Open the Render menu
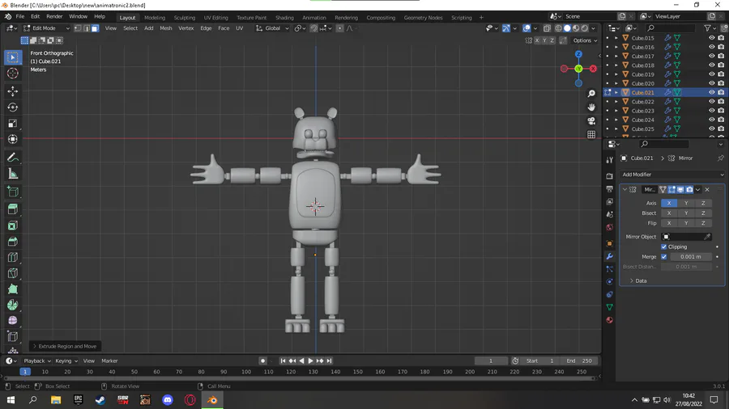 [54, 17]
